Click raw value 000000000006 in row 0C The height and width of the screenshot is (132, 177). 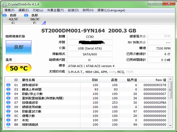[x=155, y=116]
